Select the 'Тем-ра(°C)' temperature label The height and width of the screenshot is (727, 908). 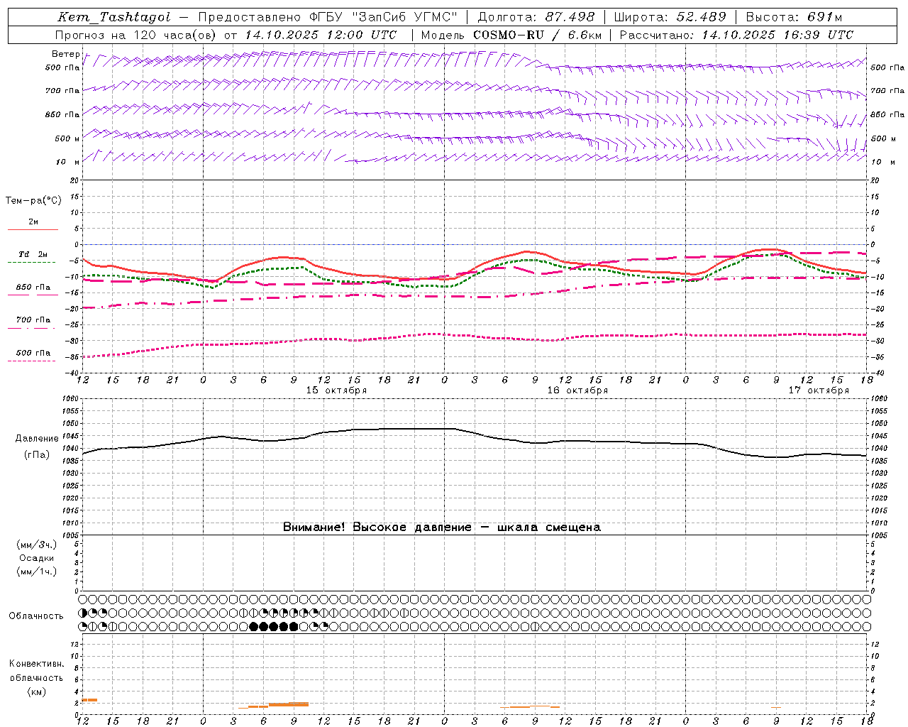point(33,201)
